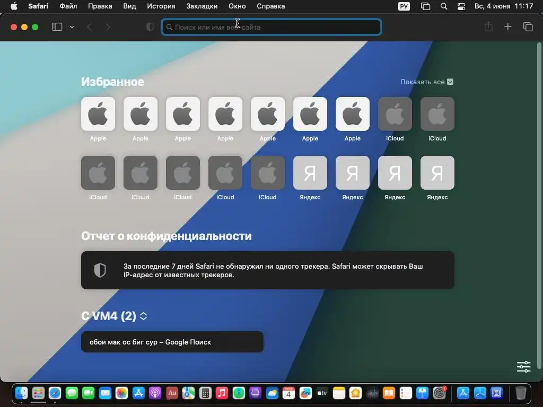543x407 pixels.
Task: Open the Stage Manager windows icon in the menu bar
Action: tap(425, 6)
